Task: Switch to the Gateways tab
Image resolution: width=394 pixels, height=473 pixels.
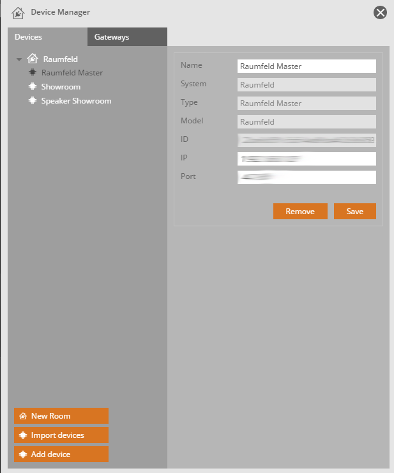Action: (112, 37)
